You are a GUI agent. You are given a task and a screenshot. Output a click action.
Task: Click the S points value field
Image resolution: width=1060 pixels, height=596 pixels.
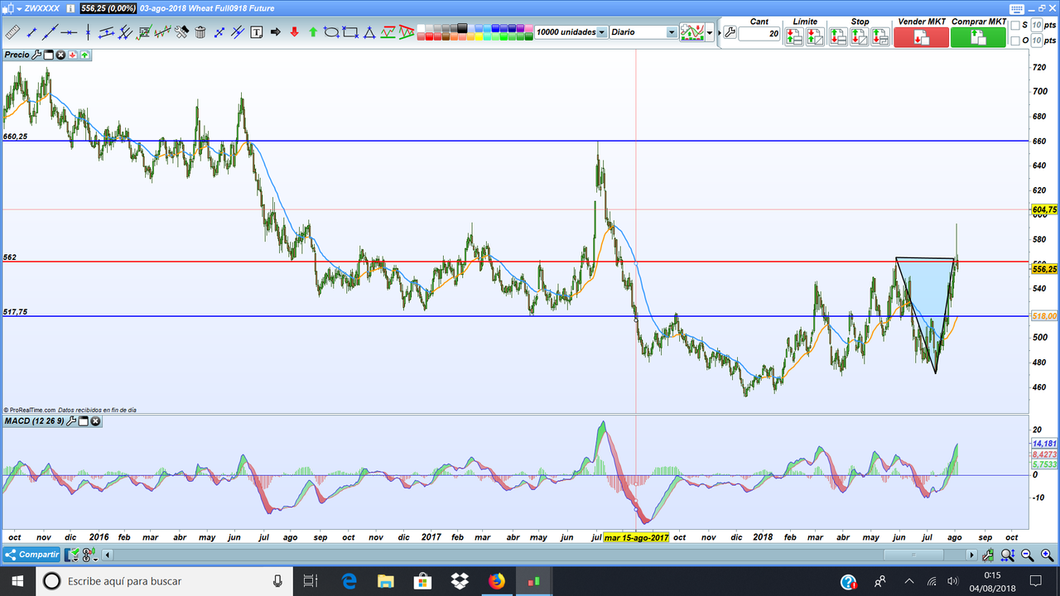[x=1036, y=26]
